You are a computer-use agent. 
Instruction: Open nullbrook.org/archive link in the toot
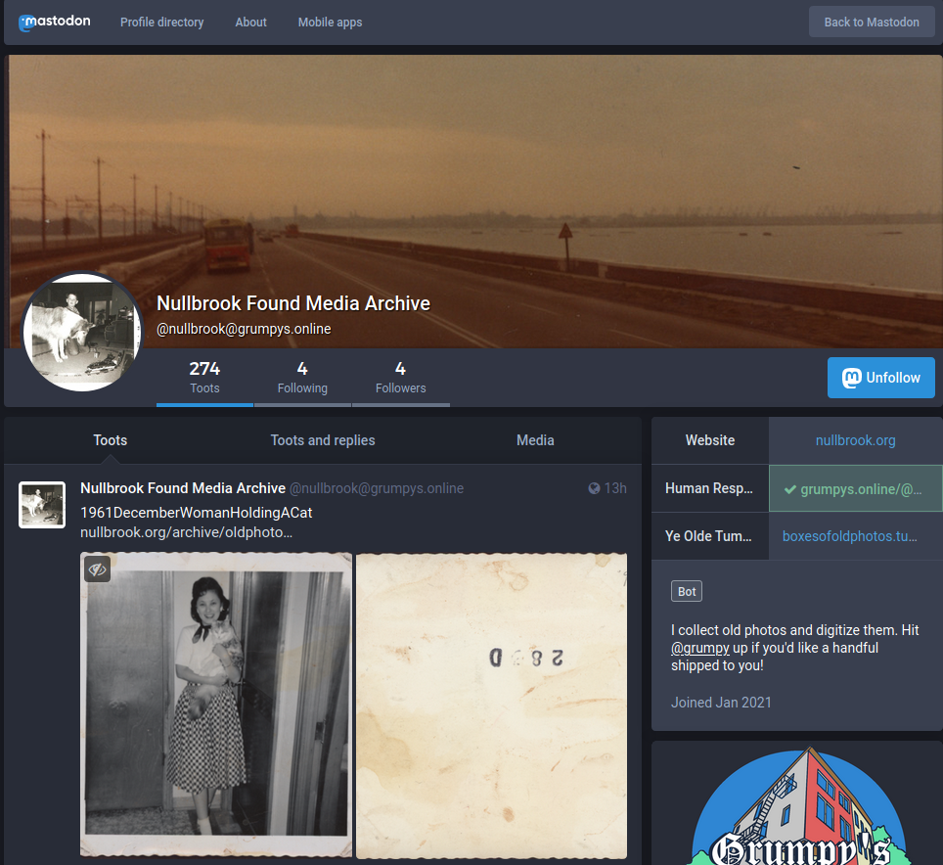pyautogui.click(x=187, y=533)
